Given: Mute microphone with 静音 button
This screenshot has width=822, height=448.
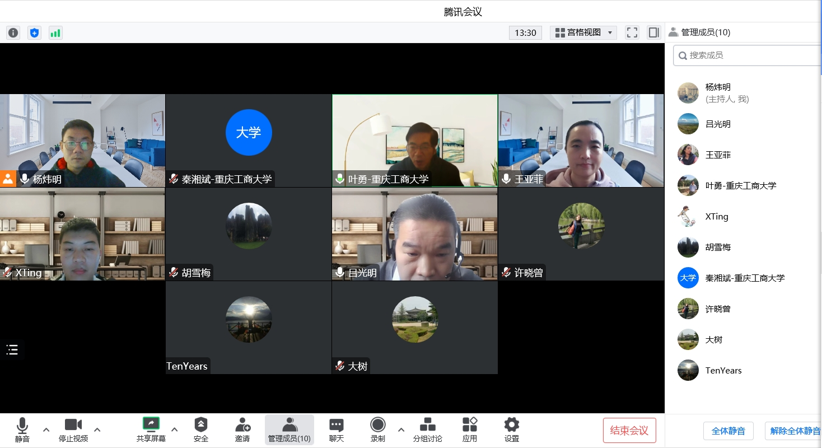Looking at the screenshot, I should tap(22, 430).
